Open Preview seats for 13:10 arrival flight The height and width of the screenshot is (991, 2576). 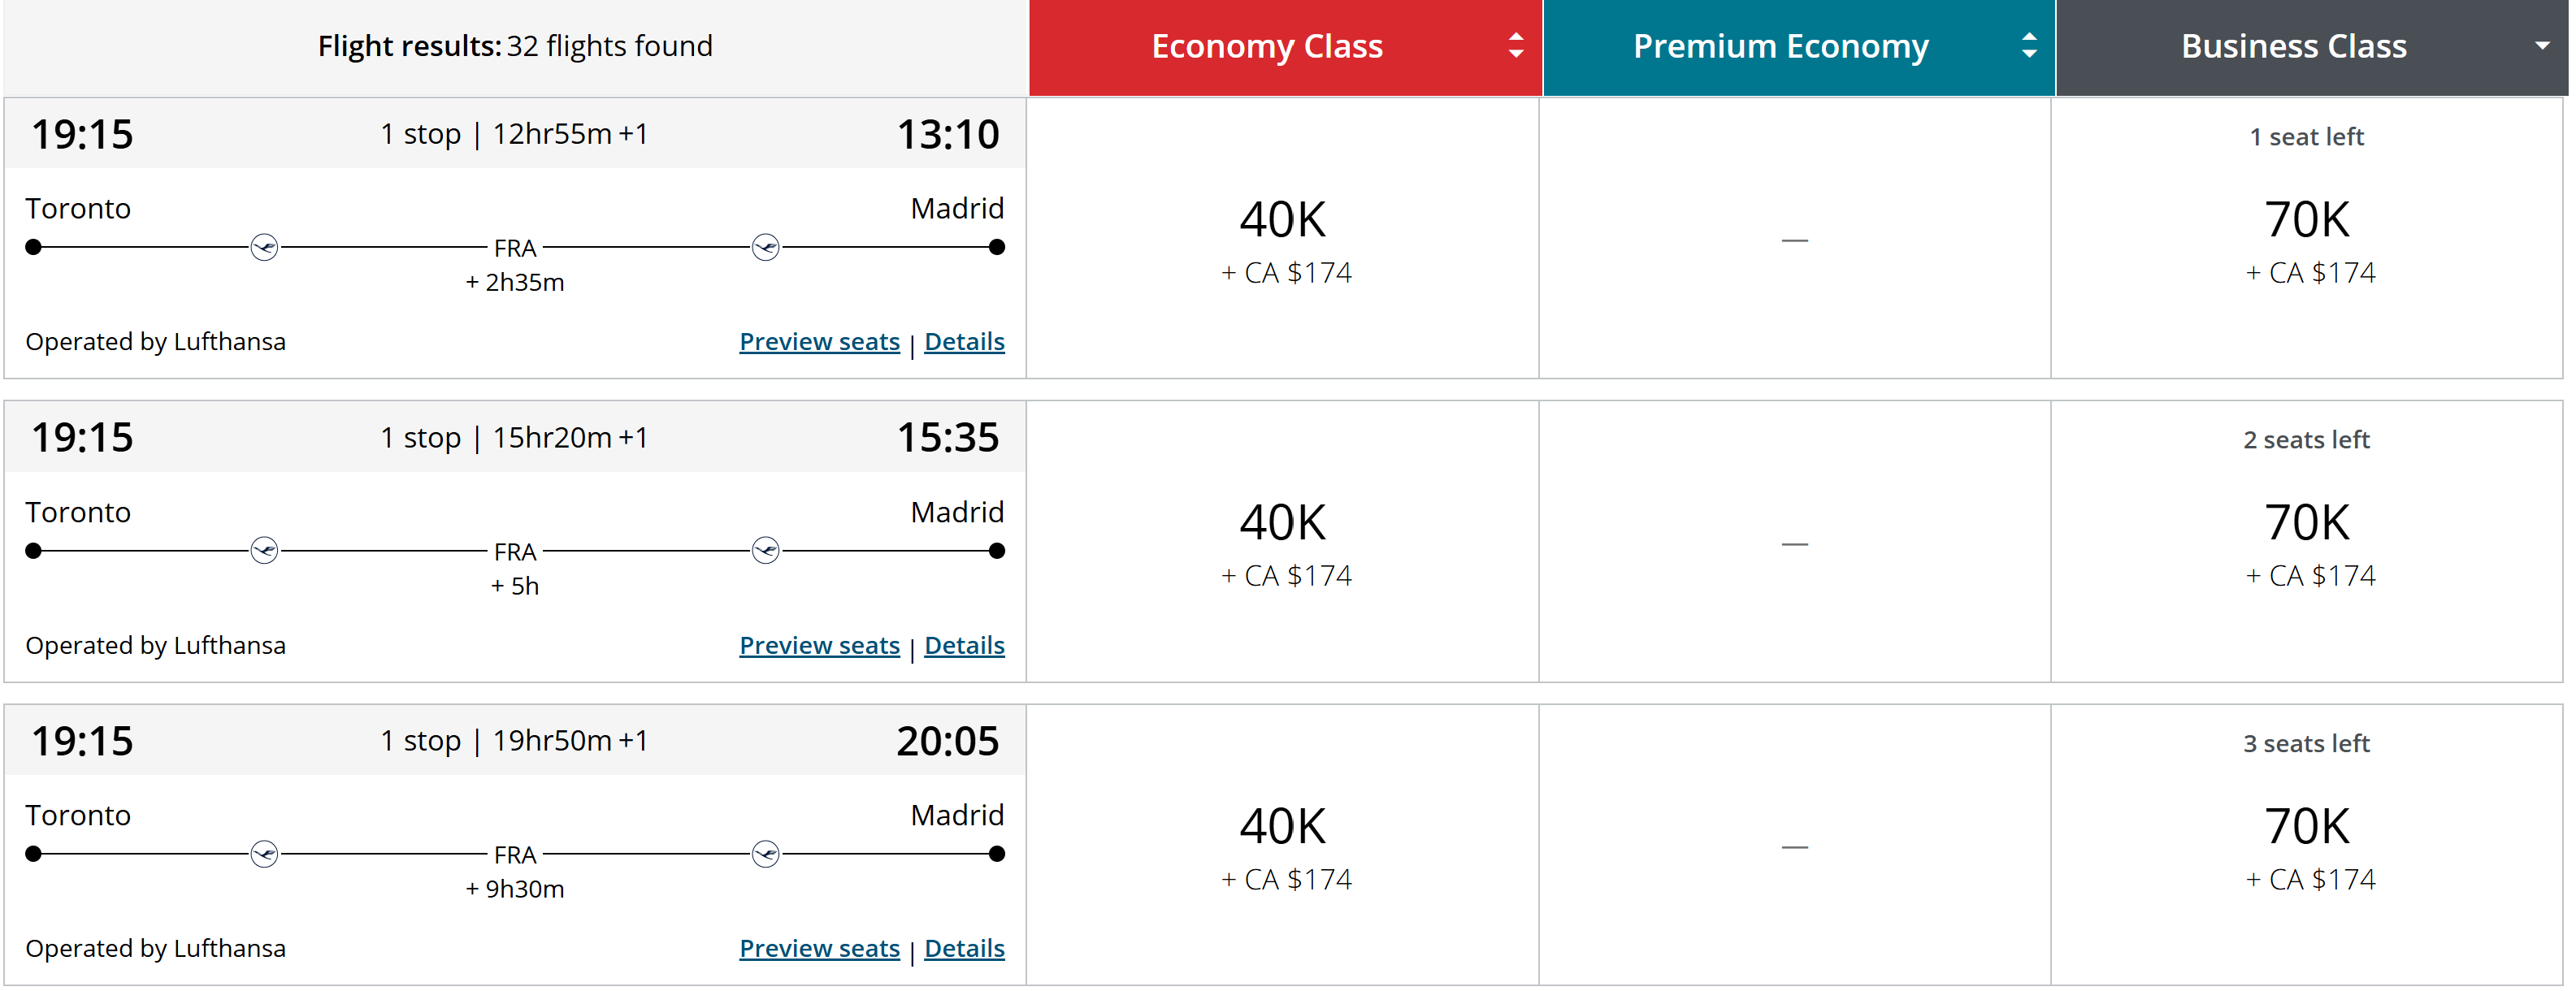819,342
